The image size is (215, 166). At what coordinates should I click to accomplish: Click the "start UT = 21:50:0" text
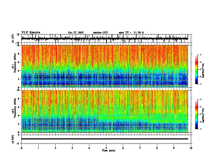pyautogui.click(x=131, y=33)
